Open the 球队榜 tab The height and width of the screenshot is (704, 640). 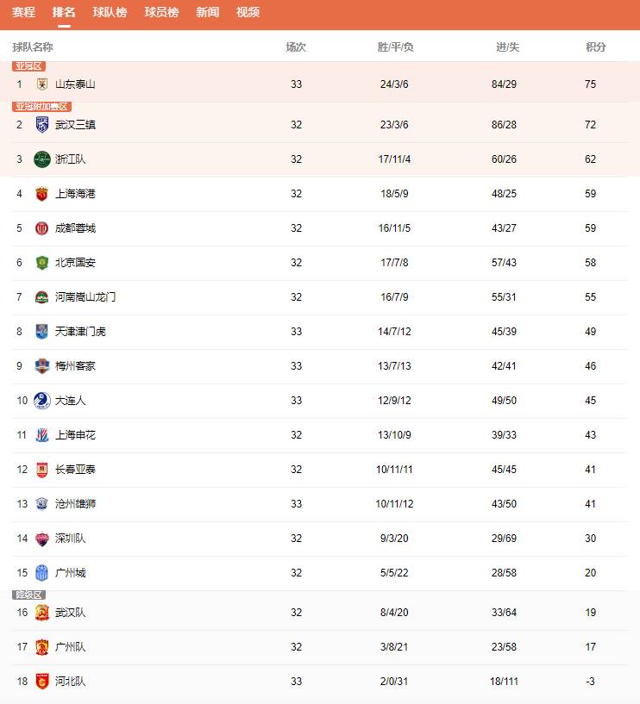point(110,12)
